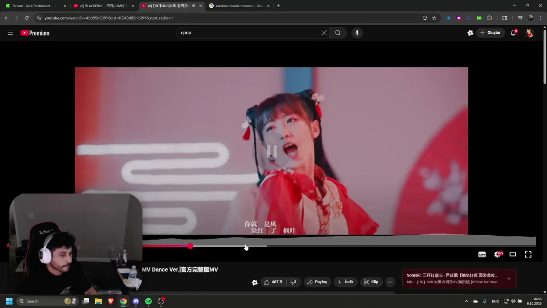
Task: Download the video with İndir
Action: (x=345, y=282)
